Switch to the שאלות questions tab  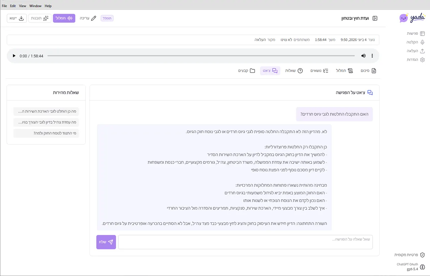(293, 71)
